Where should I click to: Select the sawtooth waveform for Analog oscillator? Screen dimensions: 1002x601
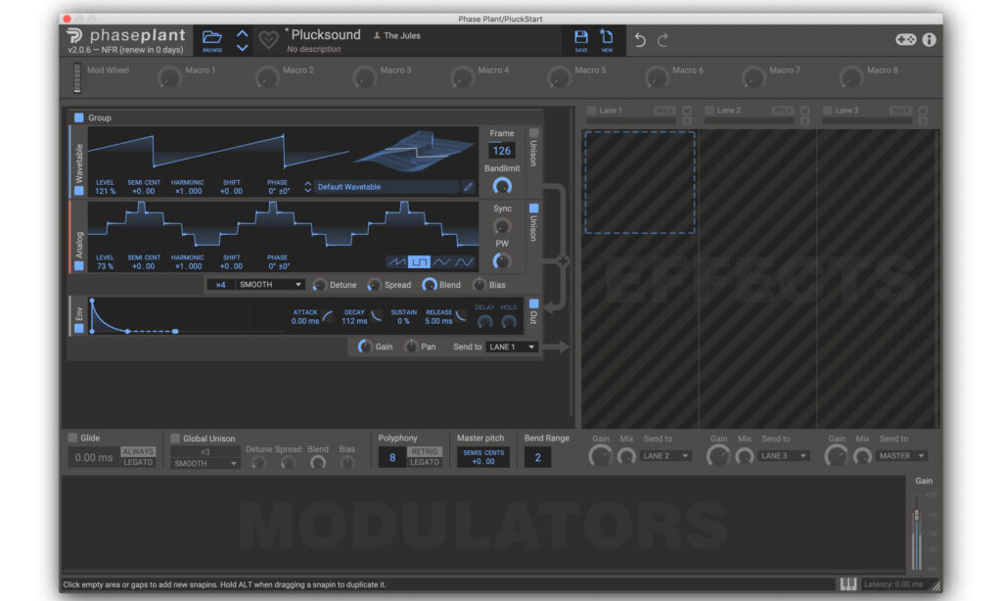(x=397, y=262)
